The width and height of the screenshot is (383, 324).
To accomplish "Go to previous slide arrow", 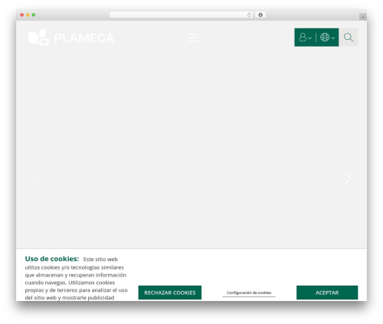I will tap(35, 178).
